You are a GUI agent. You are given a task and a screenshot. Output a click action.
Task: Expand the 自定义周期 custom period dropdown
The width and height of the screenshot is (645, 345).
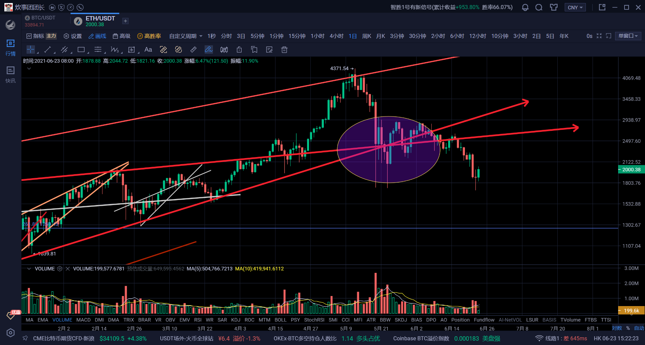click(186, 36)
